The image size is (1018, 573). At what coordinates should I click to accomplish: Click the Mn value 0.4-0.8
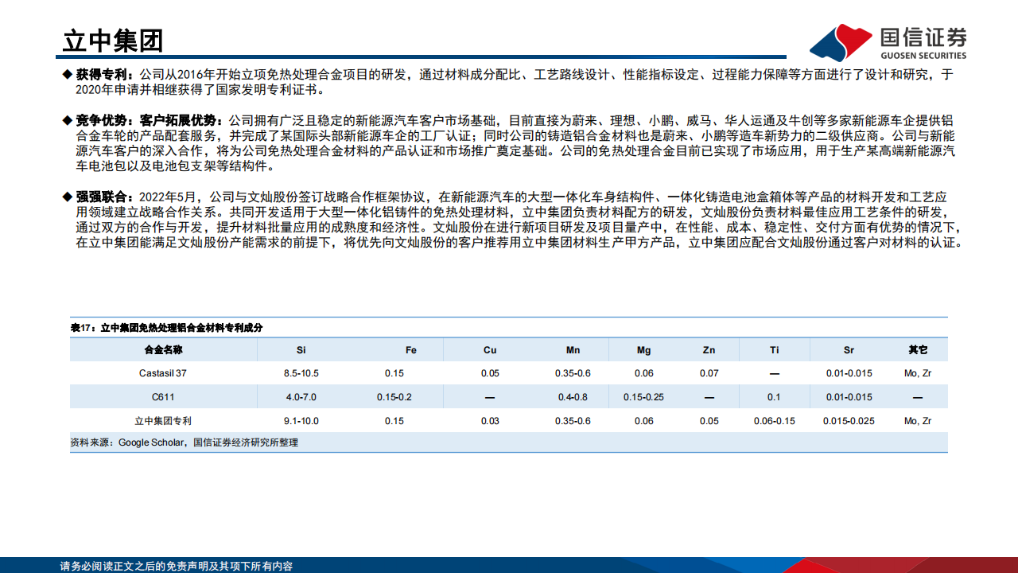click(x=573, y=397)
